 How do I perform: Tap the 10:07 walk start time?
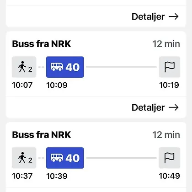tap(22, 85)
